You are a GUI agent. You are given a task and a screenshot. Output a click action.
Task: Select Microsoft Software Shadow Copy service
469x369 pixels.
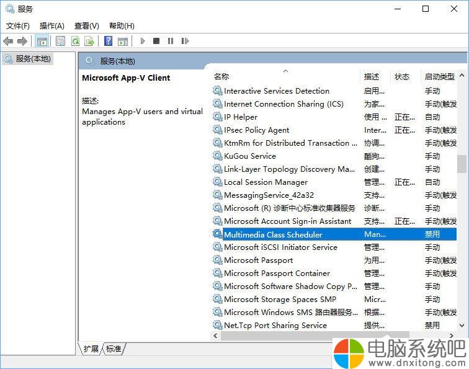[x=334, y=286]
